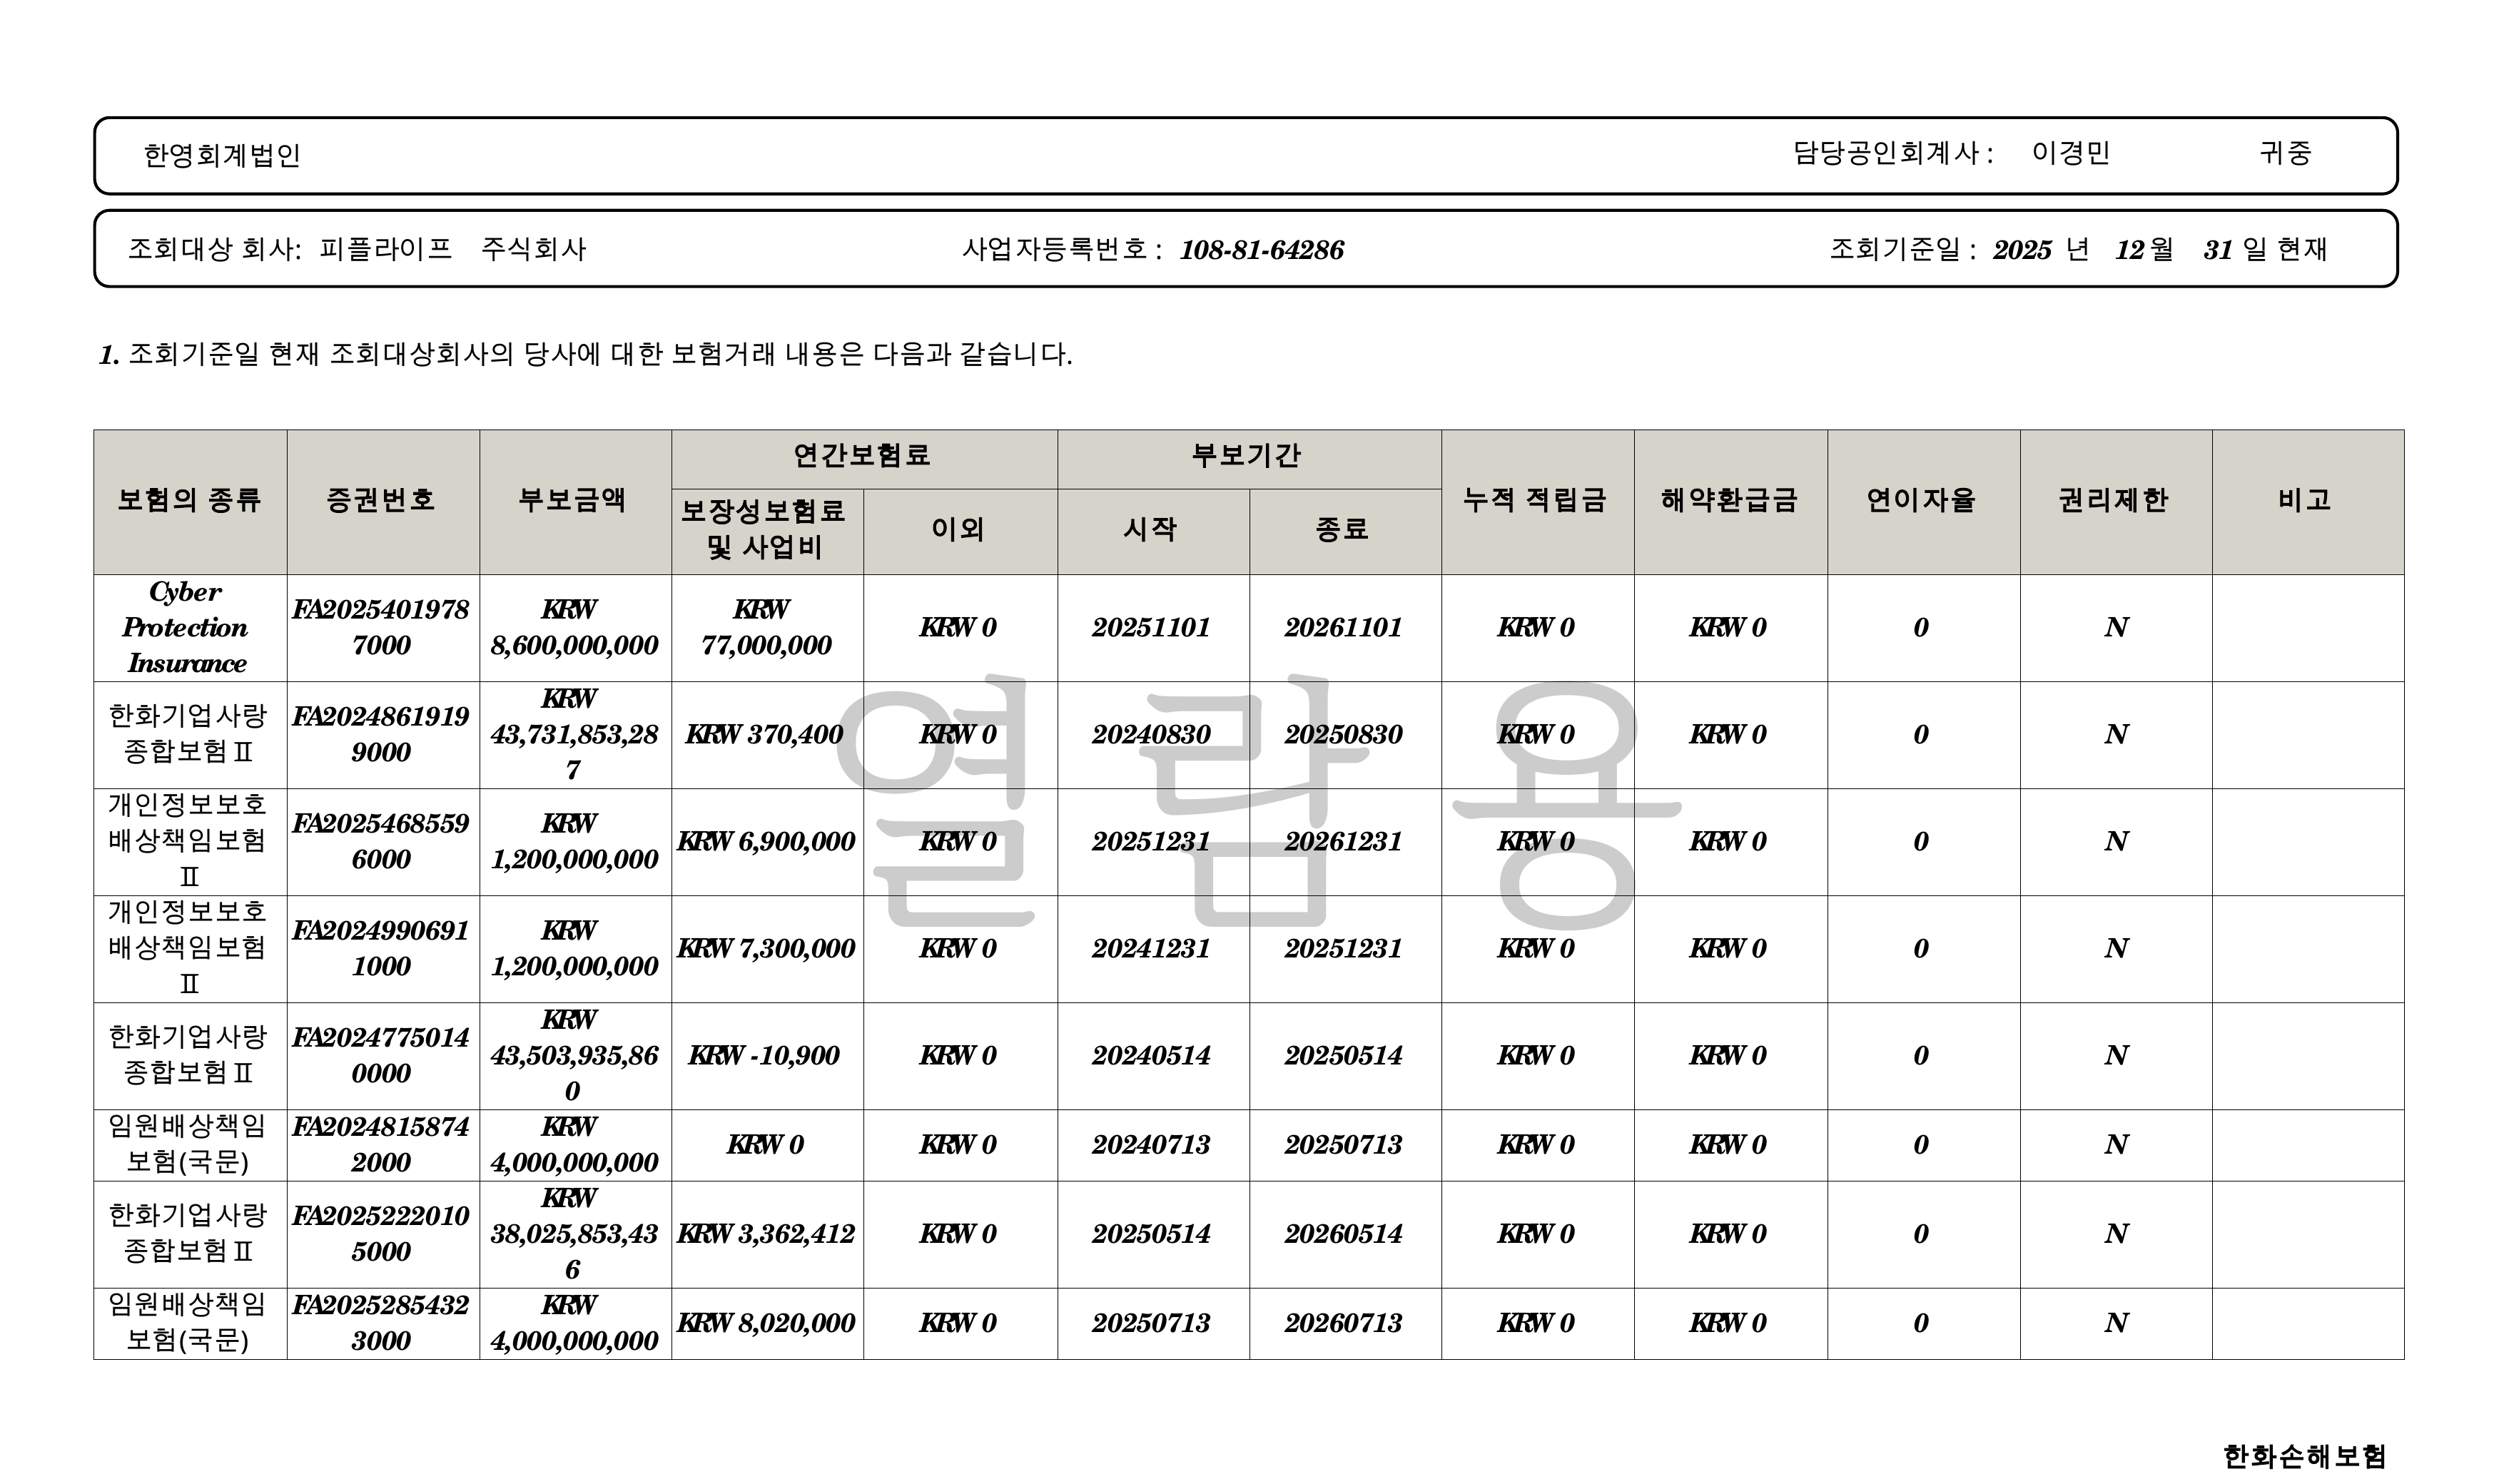This screenshot has width=2504, height=1484.
Task: Click the KRW 3,362,412 premium cell
Action: pos(766,1234)
